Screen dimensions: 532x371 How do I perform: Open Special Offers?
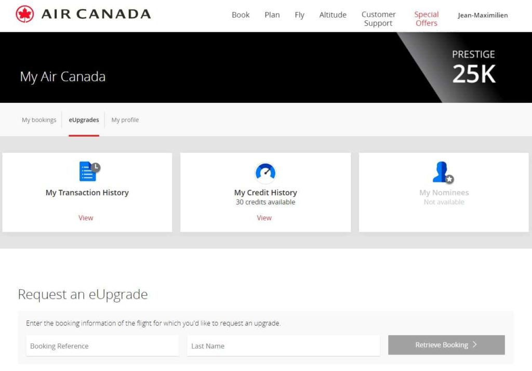point(426,19)
